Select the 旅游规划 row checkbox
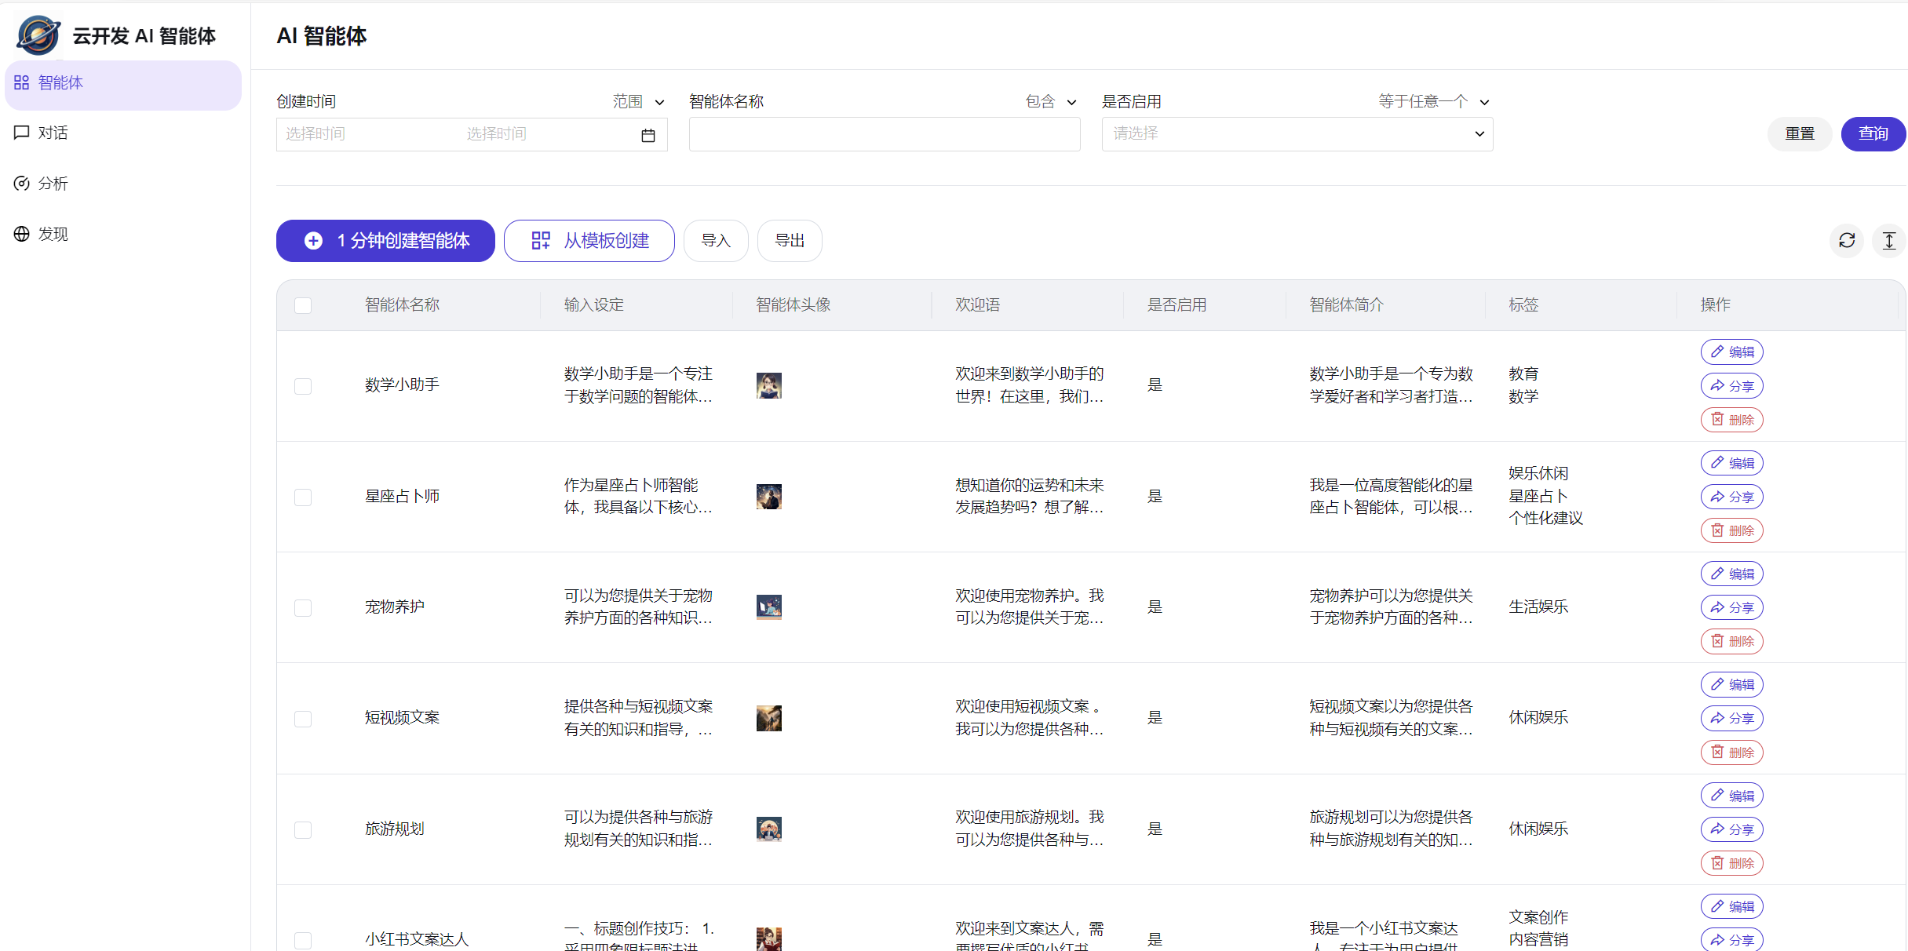 [x=303, y=829]
